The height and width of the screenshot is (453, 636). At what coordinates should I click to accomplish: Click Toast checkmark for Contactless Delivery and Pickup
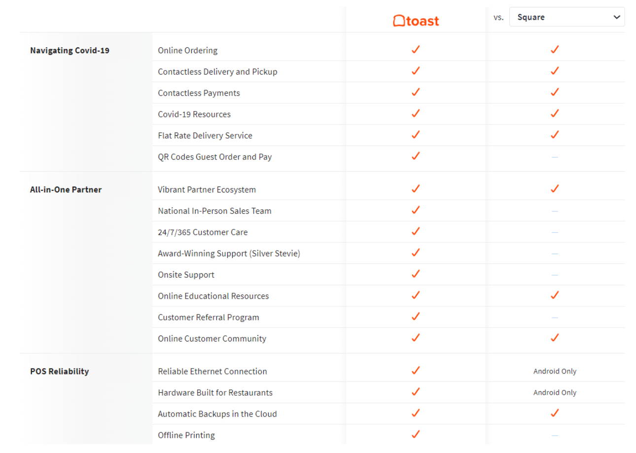[x=416, y=71]
